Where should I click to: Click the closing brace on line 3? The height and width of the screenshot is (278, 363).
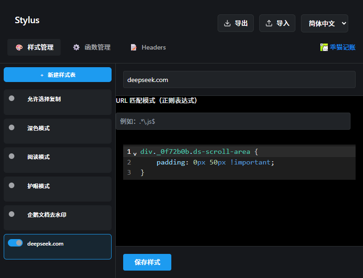pos(142,172)
